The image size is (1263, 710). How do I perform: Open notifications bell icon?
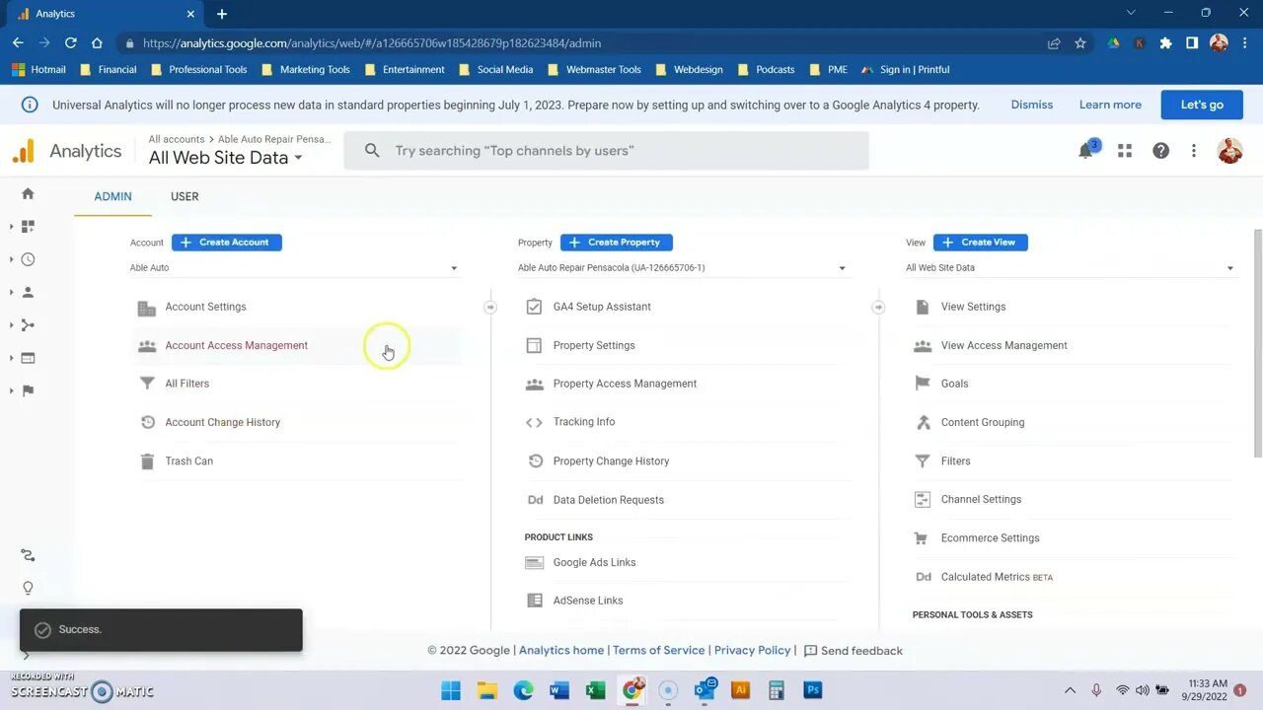1086,151
